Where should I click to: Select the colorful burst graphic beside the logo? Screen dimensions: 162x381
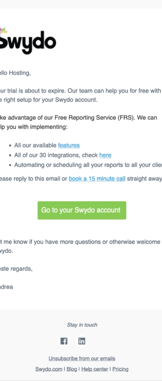pos(4,30)
